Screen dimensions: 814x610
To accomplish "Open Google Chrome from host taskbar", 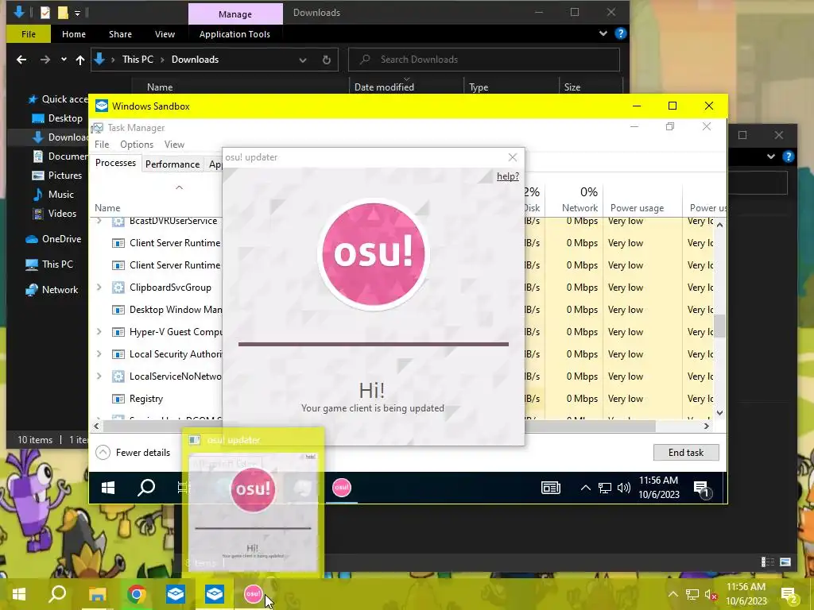I will [x=137, y=594].
